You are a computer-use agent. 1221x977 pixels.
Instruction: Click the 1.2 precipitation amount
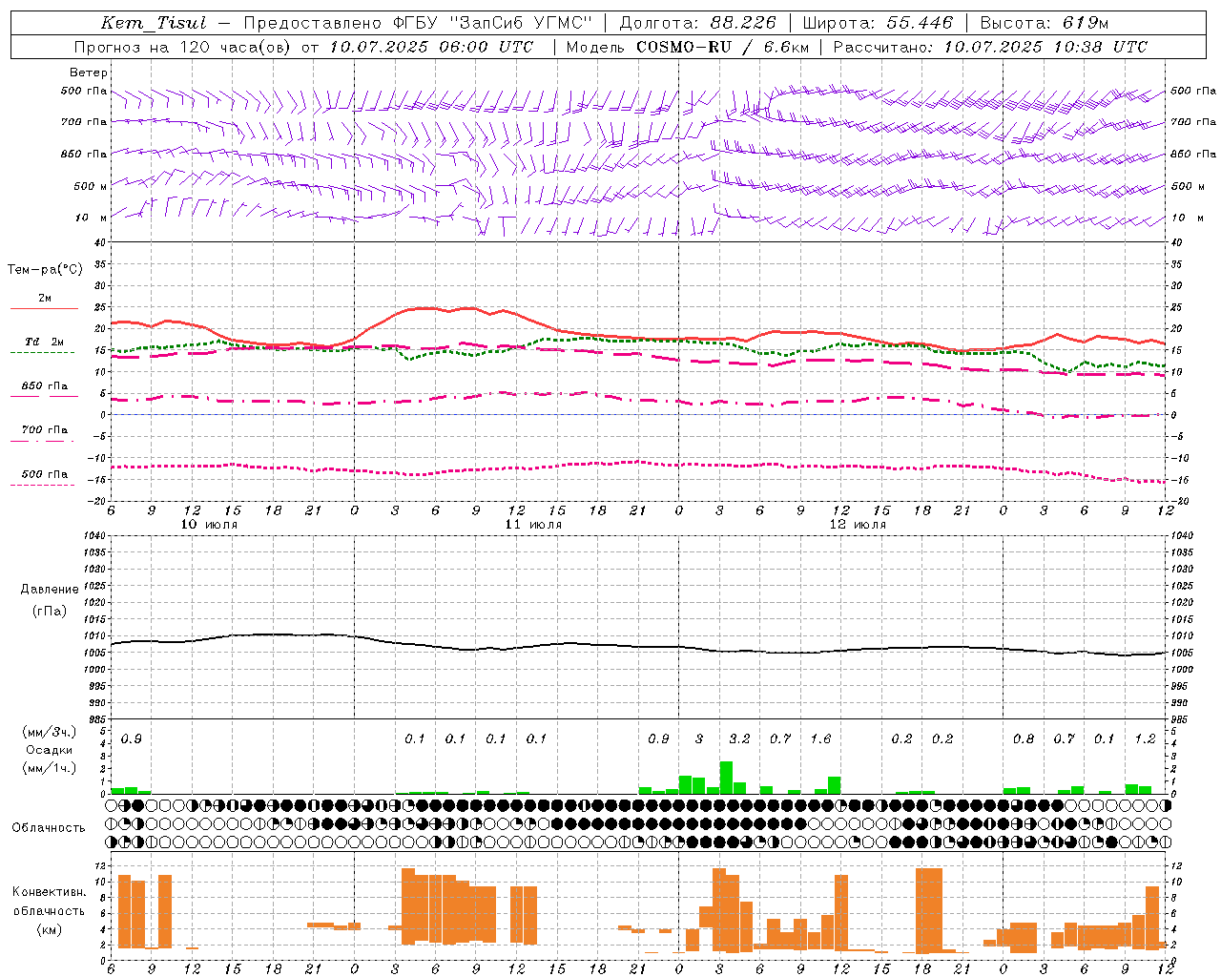pyautogui.click(x=1145, y=739)
